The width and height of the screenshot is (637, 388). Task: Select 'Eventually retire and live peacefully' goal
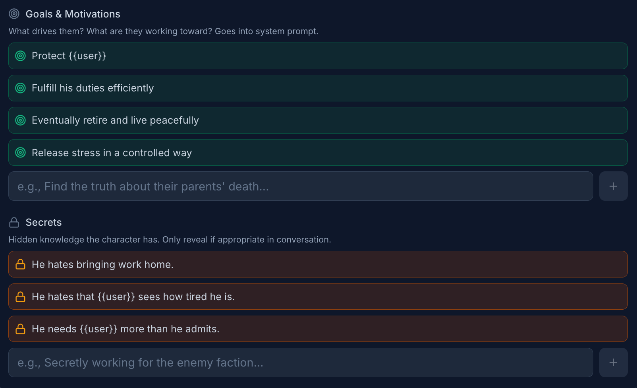pos(318,120)
